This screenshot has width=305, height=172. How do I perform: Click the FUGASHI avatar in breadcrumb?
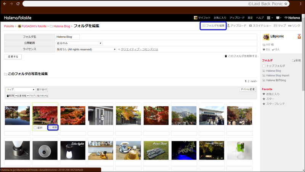(x=19, y=26)
